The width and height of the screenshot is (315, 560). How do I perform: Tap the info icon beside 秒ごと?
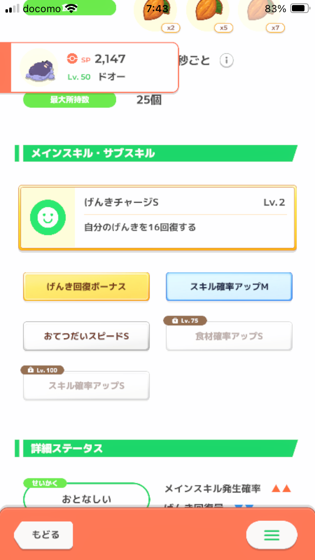tap(226, 60)
